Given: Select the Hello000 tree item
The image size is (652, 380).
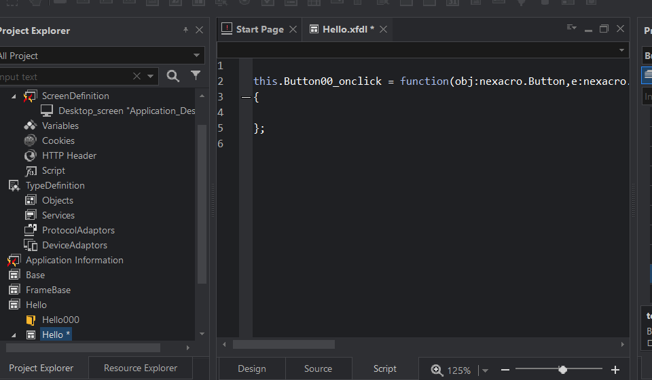Looking at the screenshot, I should [60, 320].
